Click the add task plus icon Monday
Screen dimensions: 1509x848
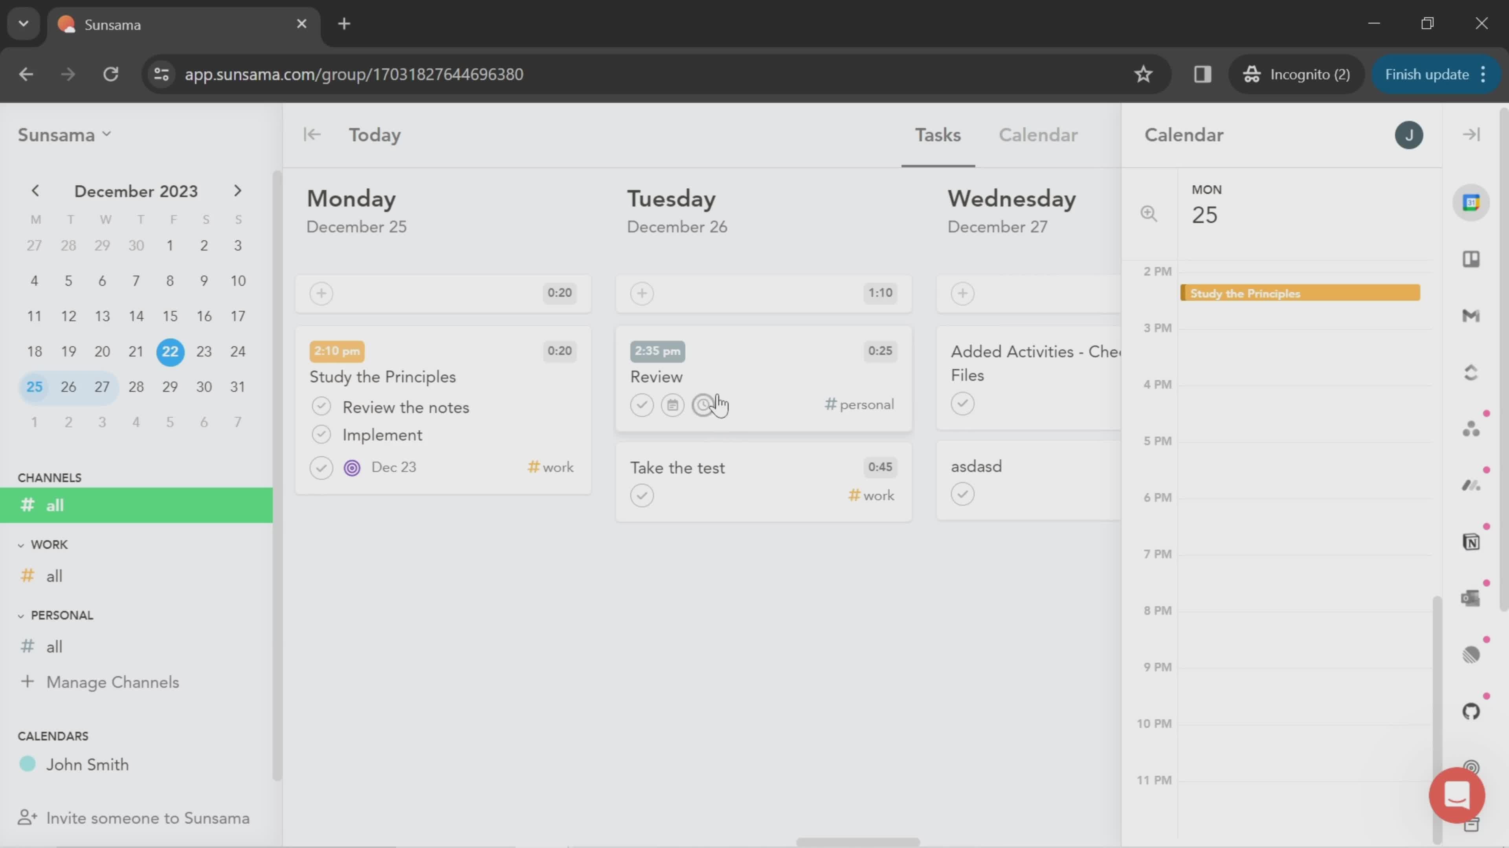pos(321,292)
